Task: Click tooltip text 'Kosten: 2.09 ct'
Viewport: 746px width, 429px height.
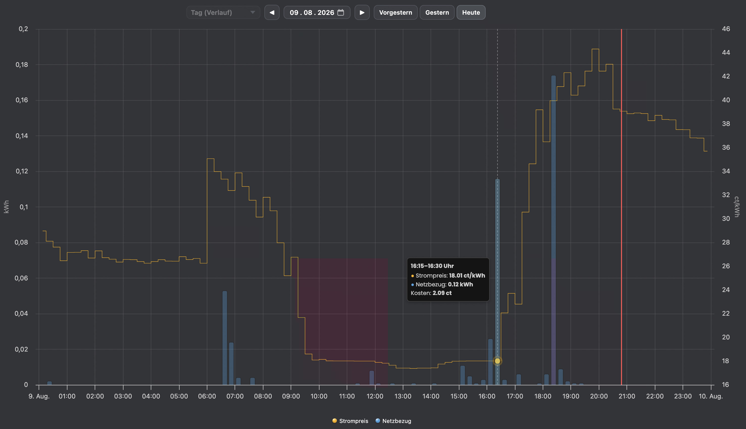Action: 431,293
